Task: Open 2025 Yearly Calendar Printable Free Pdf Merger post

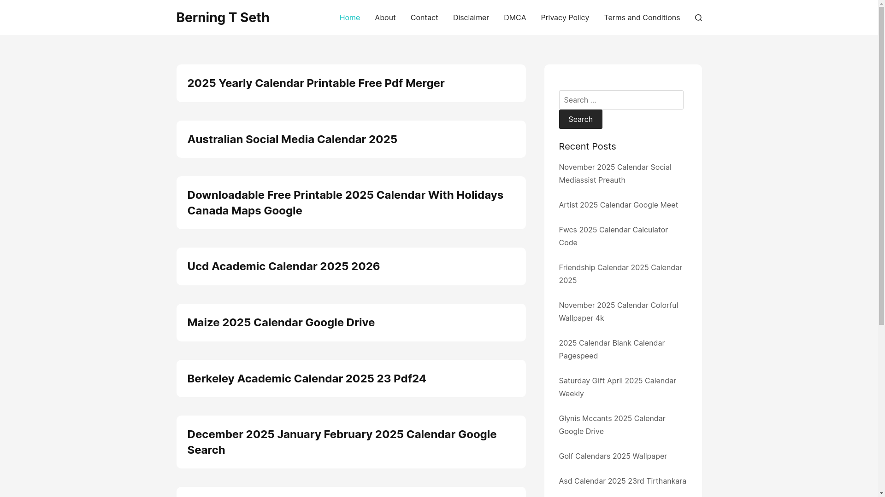Action: click(x=316, y=83)
